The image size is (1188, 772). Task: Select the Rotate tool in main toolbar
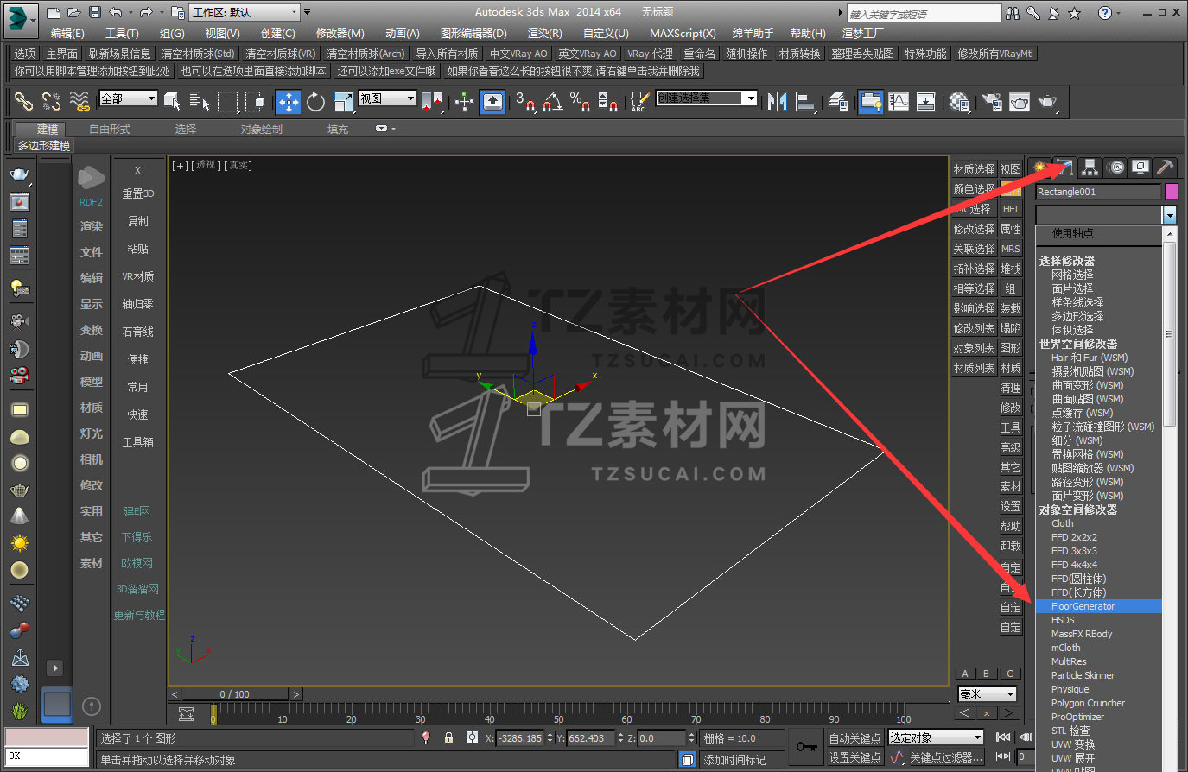(315, 102)
